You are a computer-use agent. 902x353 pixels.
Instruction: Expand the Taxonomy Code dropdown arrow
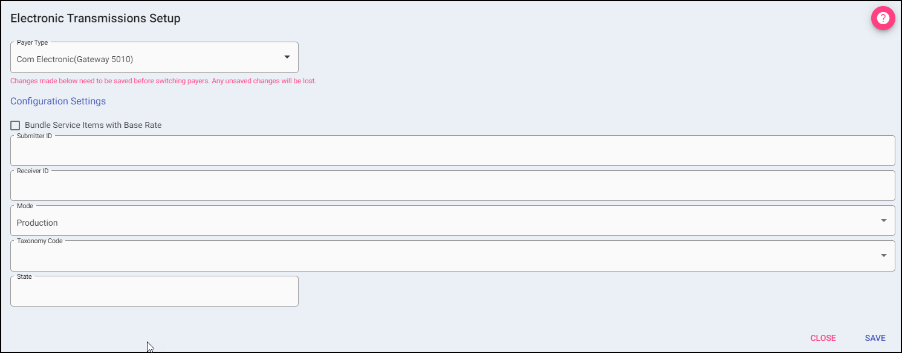883,255
